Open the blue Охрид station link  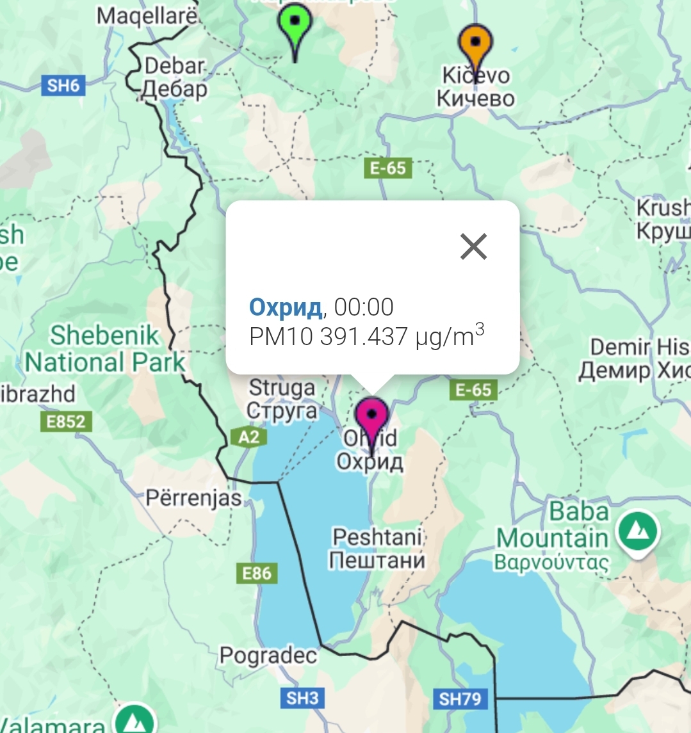pos(285,307)
